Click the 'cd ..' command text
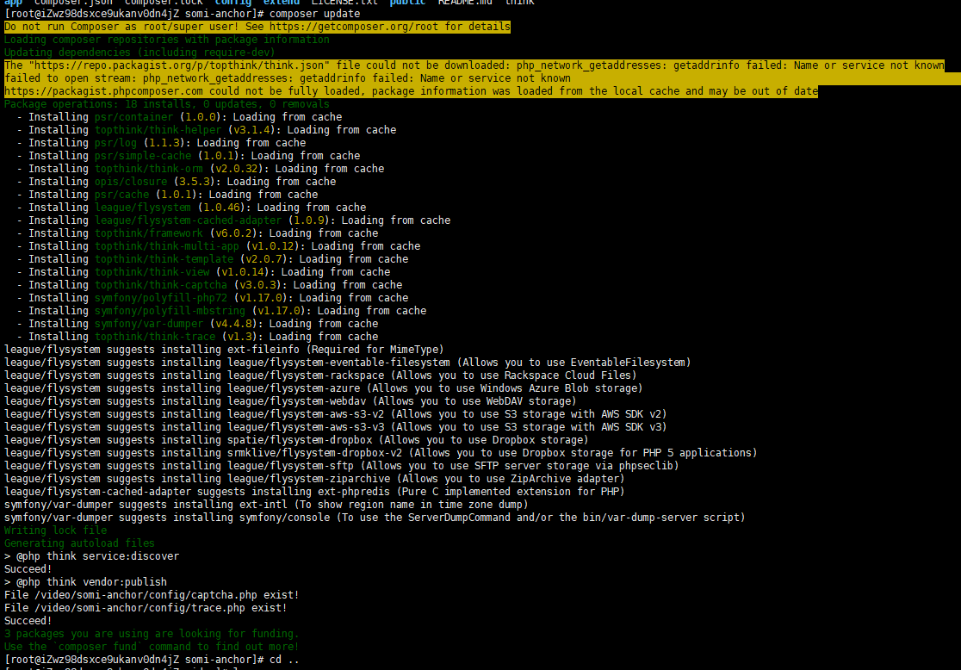The width and height of the screenshot is (961, 670). pos(284,659)
